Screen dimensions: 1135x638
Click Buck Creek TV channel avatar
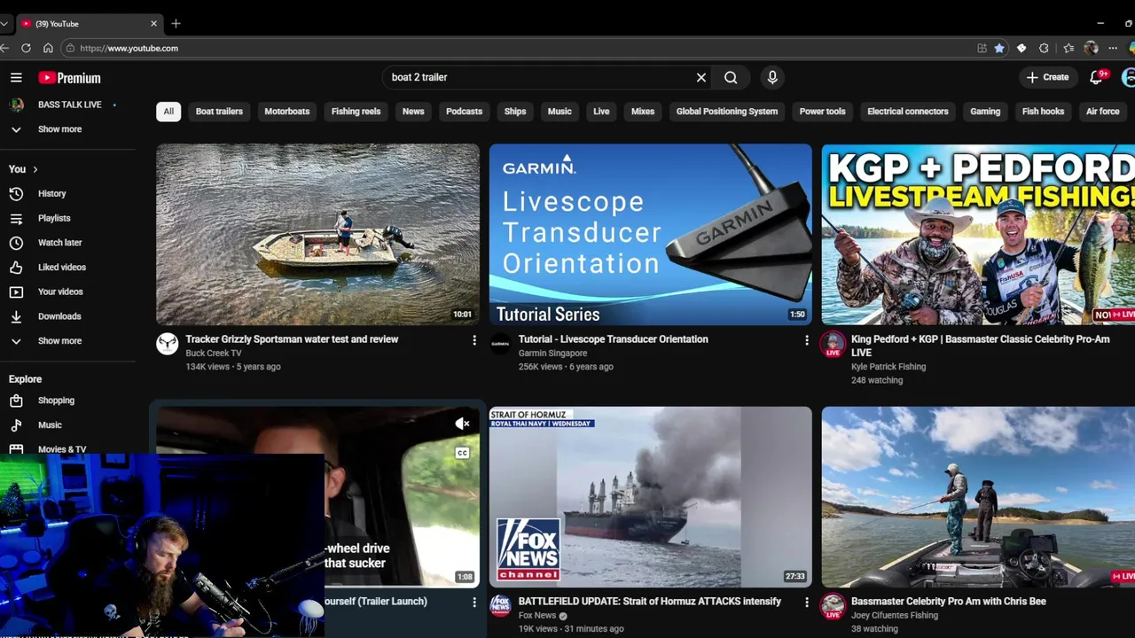click(168, 344)
